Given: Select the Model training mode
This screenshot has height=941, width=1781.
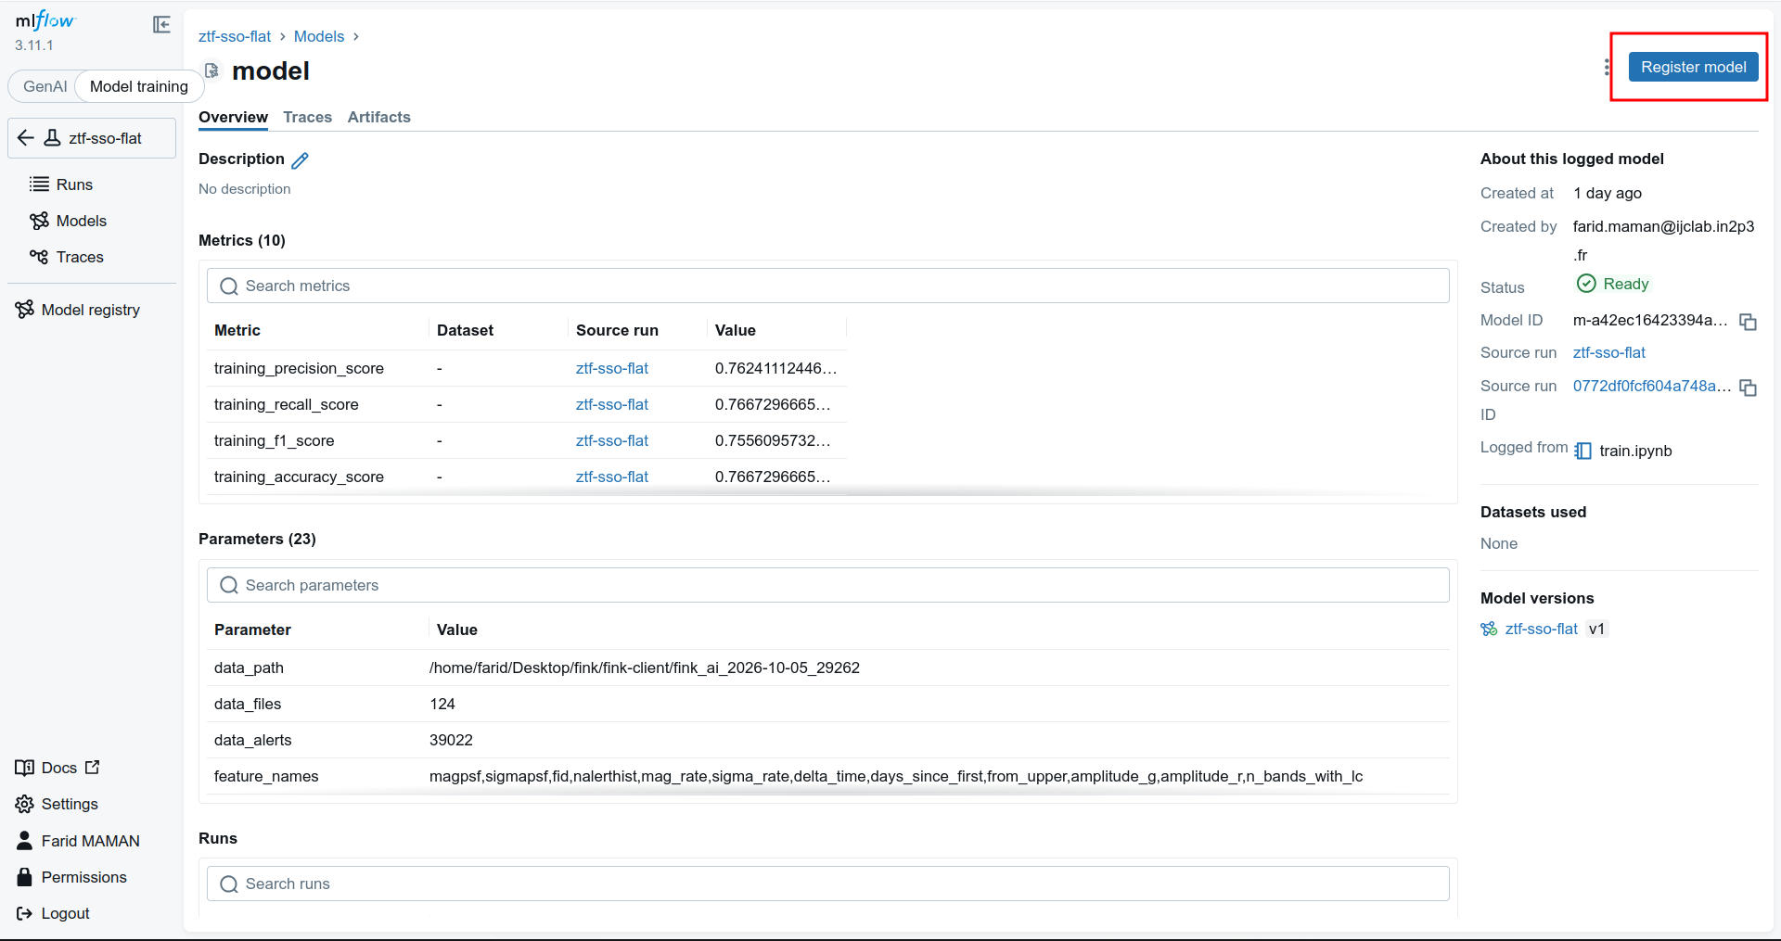Looking at the screenshot, I should point(139,86).
